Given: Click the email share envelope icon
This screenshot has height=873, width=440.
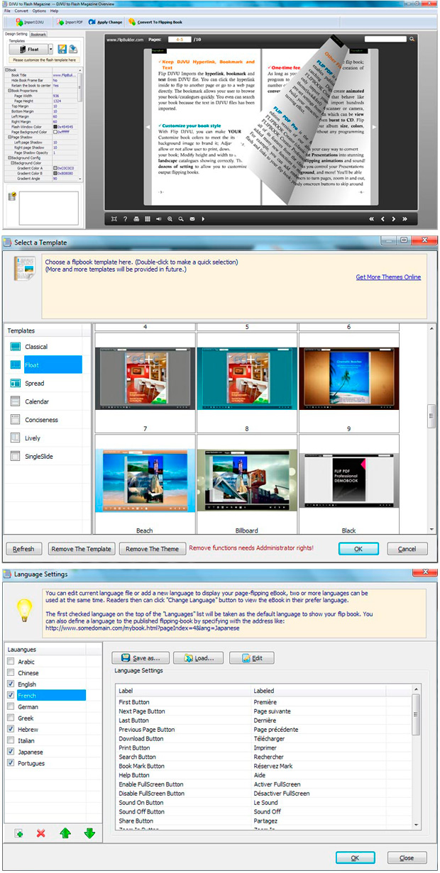Looking at the screenshot, I should pyautogui.click(x=193, y=219).
